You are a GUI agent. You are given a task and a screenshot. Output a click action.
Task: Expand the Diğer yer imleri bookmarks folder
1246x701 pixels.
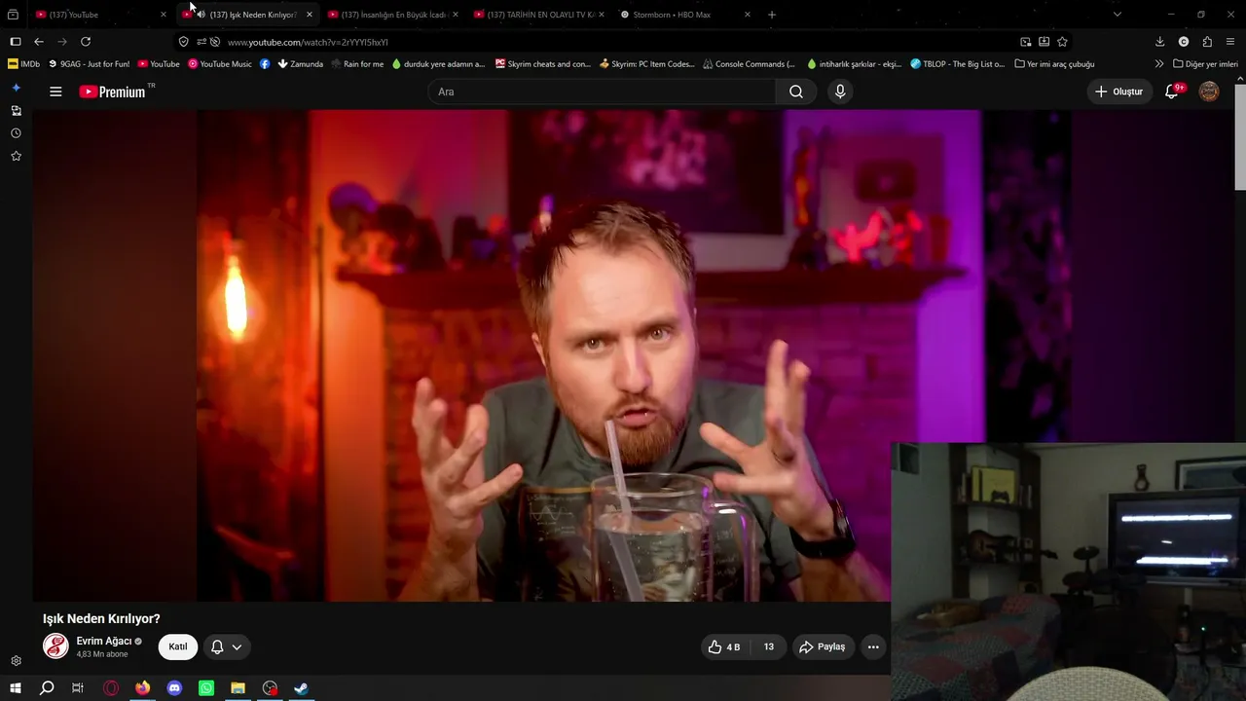(x=1205, y=64)
